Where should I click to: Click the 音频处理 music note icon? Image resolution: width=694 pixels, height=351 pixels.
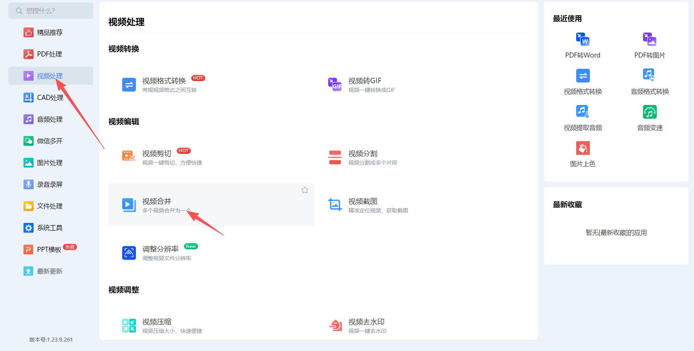[28, 119]
